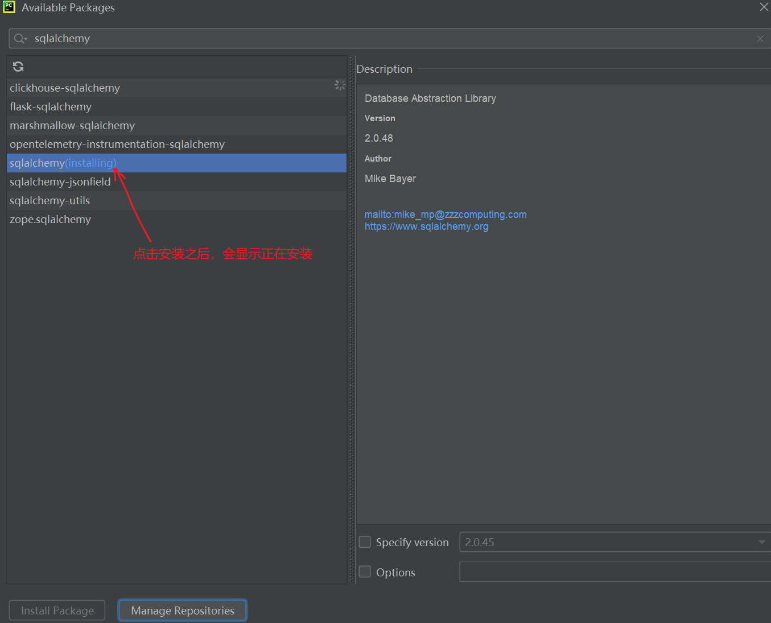Viewport: 771px width, 623px height.
Task: Click the PyCharm logo in title bar
Action: click(x=9, y=7)
